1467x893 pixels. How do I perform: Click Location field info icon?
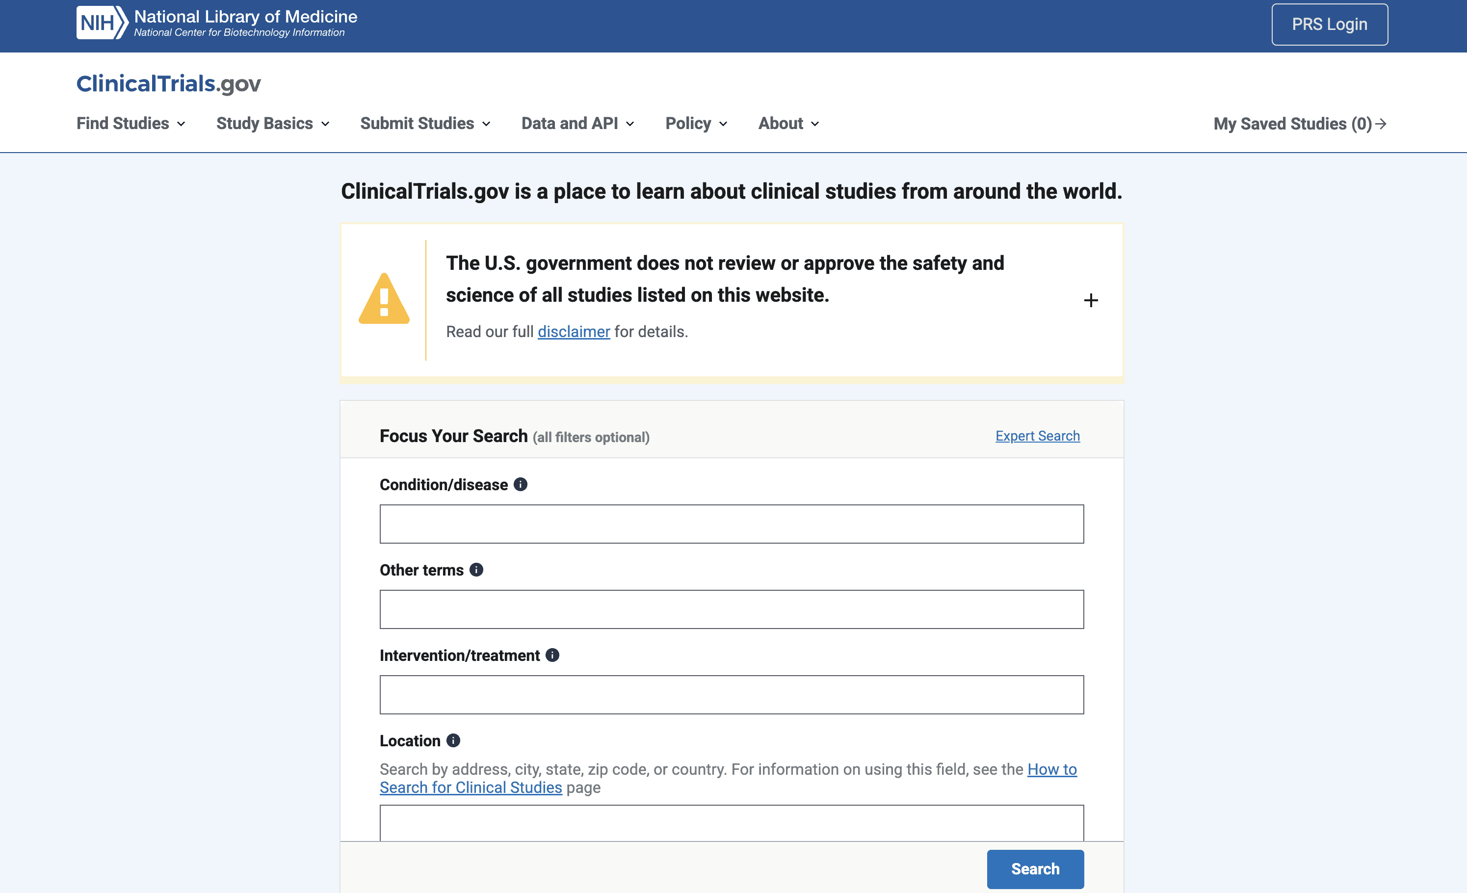(x=453, y=740)
